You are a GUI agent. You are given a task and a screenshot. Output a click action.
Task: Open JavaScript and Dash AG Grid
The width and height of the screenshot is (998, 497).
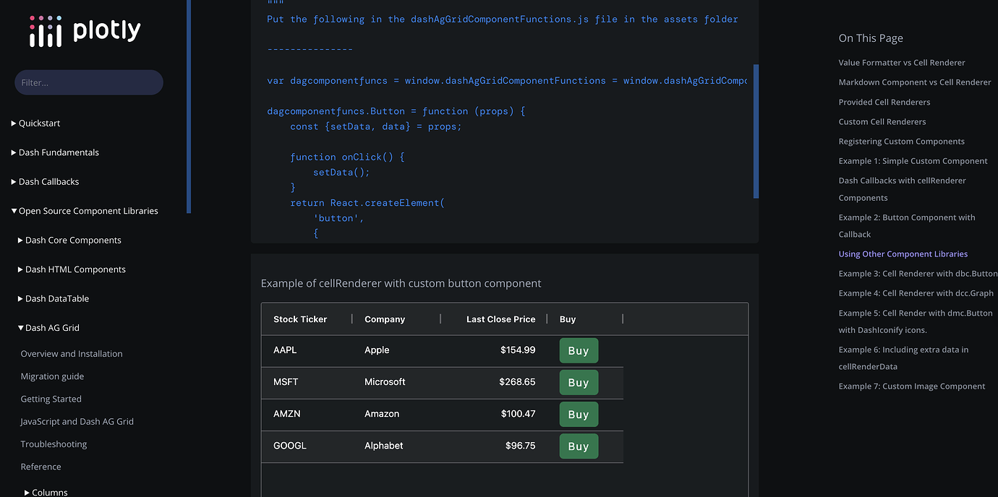77,421
